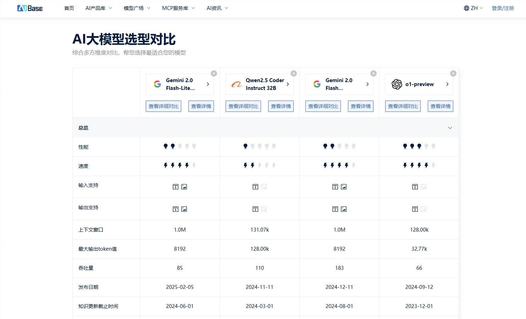This screenshot has width=526, height=319.
Task: Click speed lightning rating for Qwen2.5 Coder
Action: tap(260, 165)
